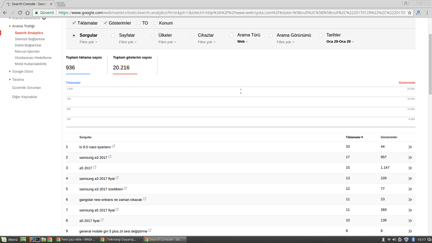This screenshot has height=243, width=432.
Task: Open external link icon beside 'samsung a3 2017' query
Action: point(110,157)
